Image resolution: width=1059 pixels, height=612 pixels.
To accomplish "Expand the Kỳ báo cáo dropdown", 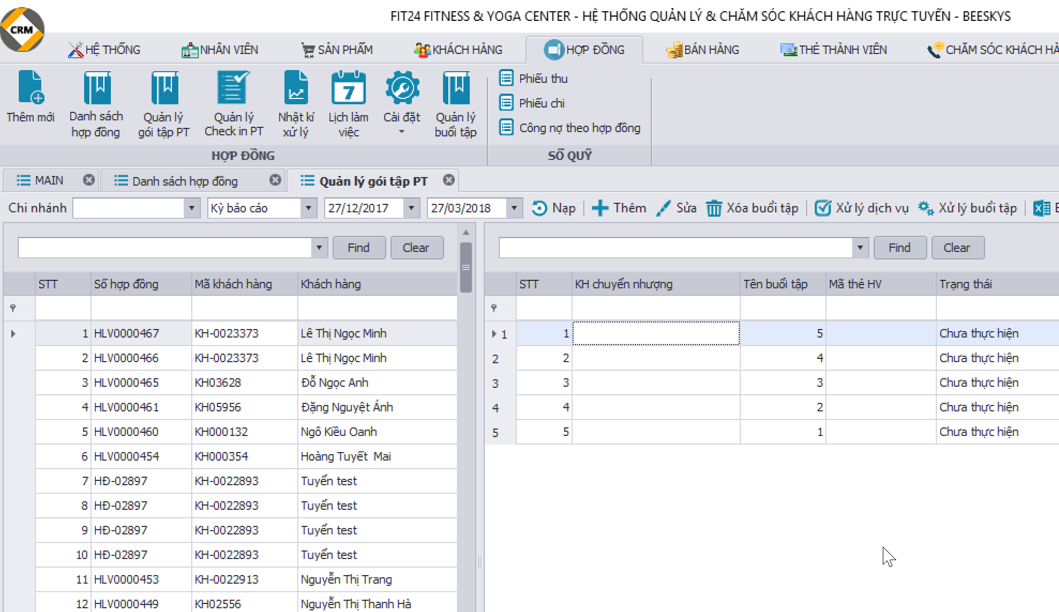I will pos(308,208).
